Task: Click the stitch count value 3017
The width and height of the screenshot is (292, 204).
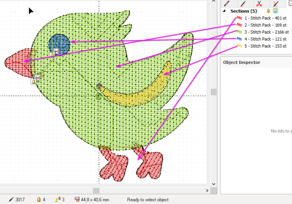Action: 20,199
